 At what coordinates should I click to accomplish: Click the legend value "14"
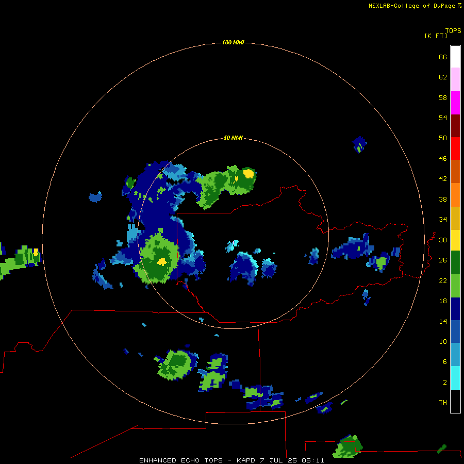[443, 321]
